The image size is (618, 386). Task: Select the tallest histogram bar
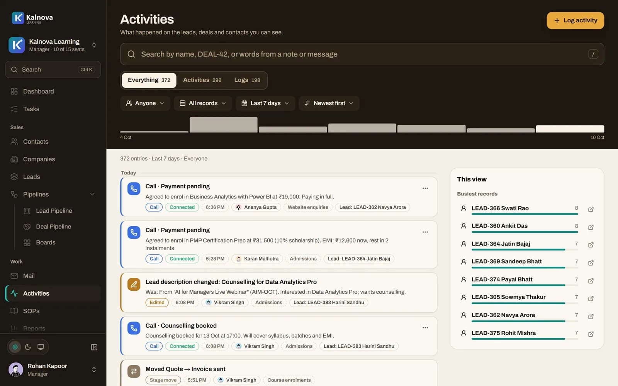223,125
